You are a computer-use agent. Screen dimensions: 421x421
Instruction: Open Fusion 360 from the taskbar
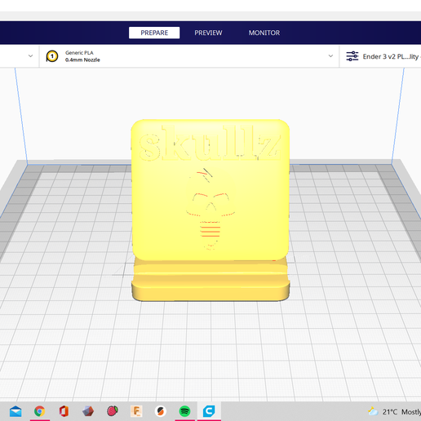point(136,411)
